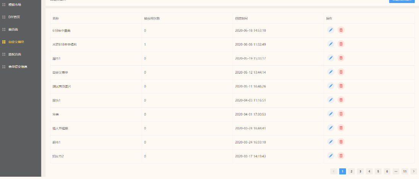Viewport: 419px width, 179px height.
Task: Edit the 618年中盛典 module
Action: [x=331, y=30]
